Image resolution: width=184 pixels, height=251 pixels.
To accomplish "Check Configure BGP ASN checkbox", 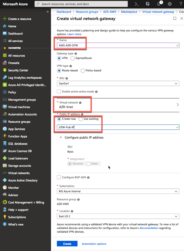I will click(59, 177).
